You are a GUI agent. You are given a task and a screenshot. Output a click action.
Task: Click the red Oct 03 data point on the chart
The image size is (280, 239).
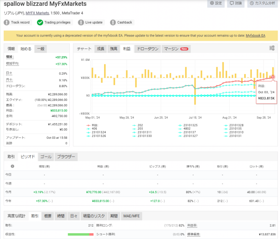point(273,77)
